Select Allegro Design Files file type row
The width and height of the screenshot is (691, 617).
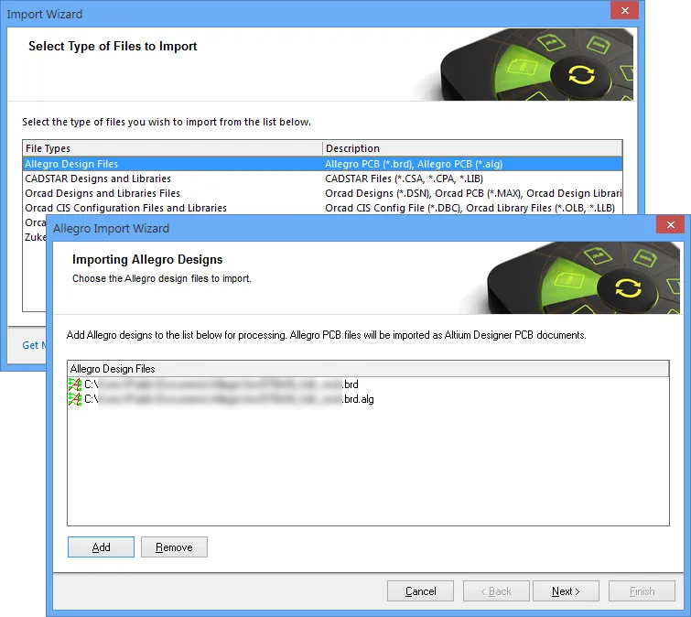click(322, 164)
